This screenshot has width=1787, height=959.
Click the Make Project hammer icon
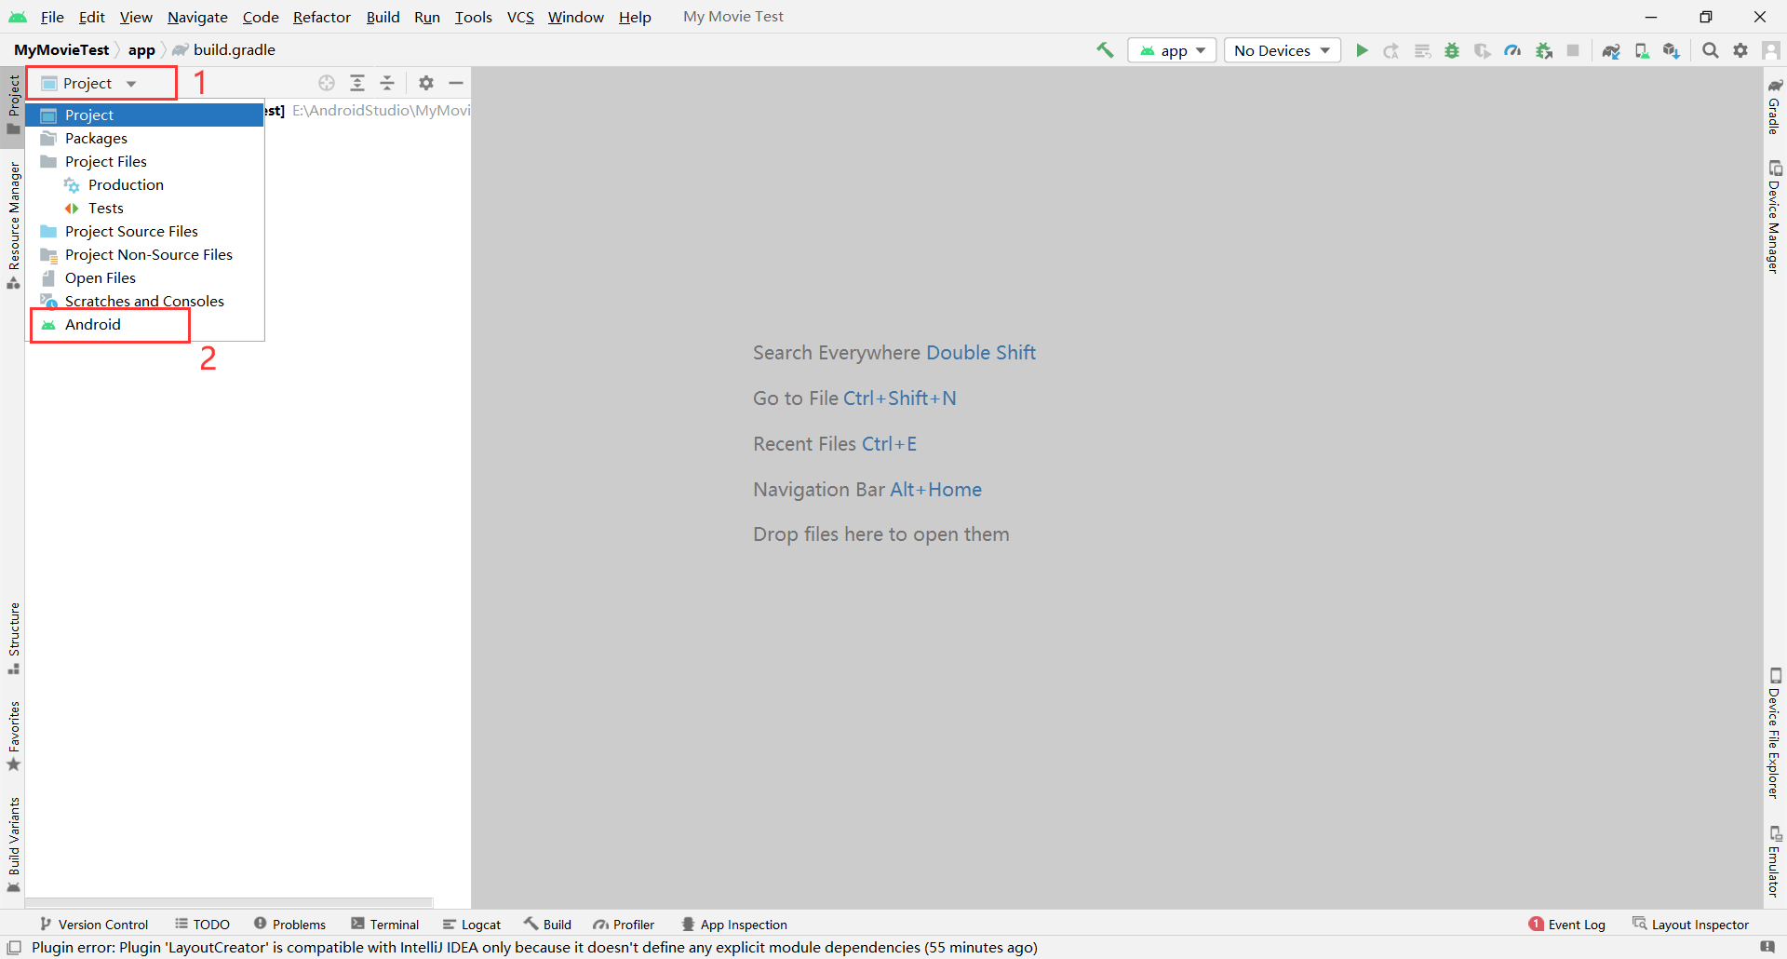click(x=1105, y=50)
